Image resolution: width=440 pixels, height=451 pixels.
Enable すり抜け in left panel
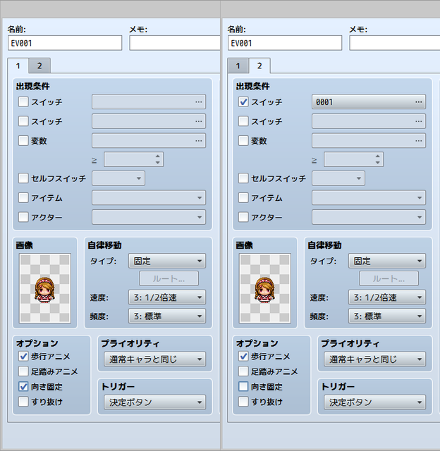[23, 401]
